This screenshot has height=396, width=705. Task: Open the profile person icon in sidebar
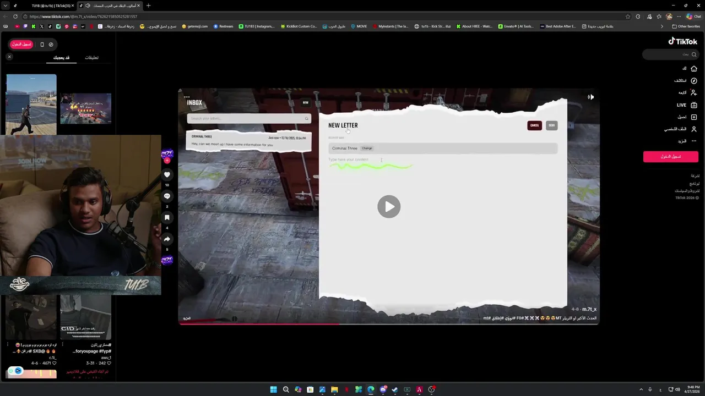pyautogui.click(x=694, y=129)
